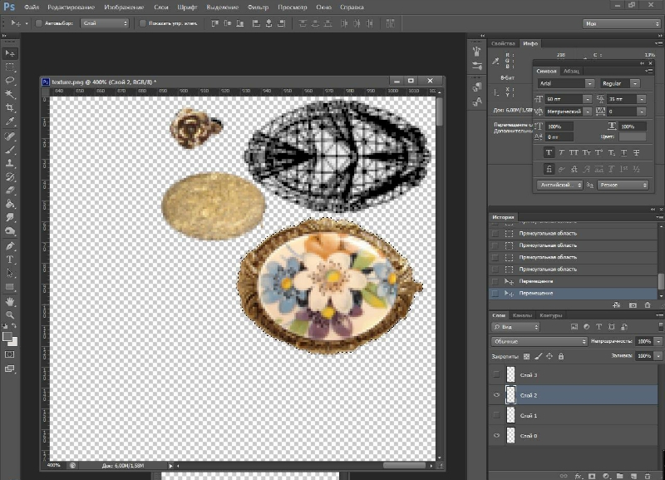This screenshot has width=665, height=480.
Task: Switch to the Каналы tab
Action: click(x=522, y=316)
